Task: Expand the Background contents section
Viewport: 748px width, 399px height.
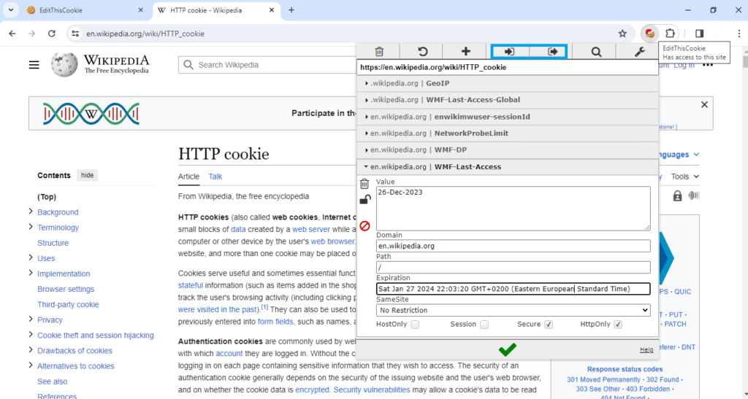Action: (31, 212)
